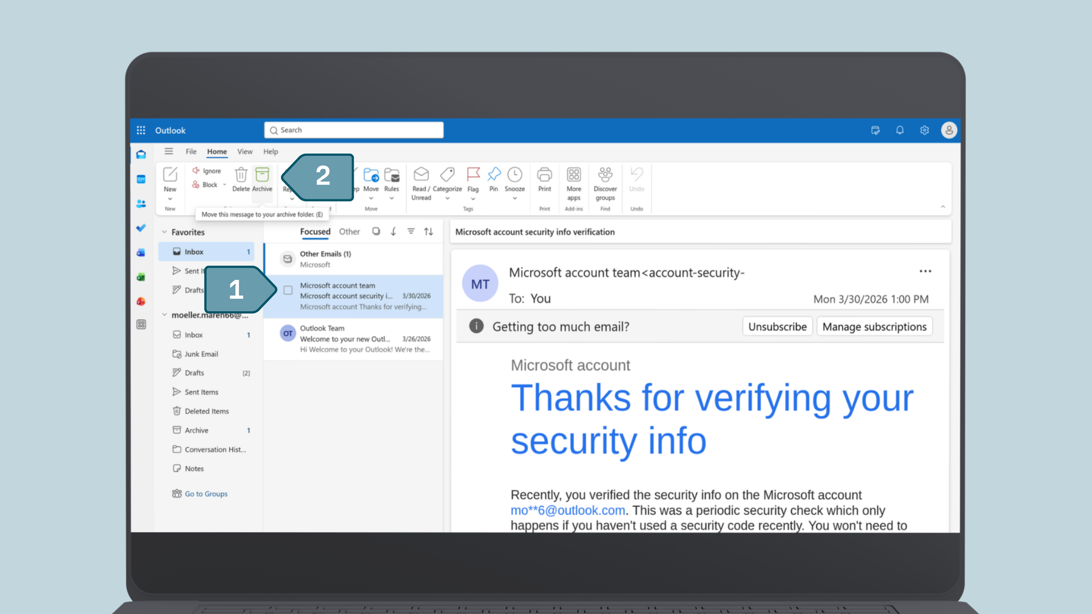Open the Snooze dropdown chevron

(514, 198)
